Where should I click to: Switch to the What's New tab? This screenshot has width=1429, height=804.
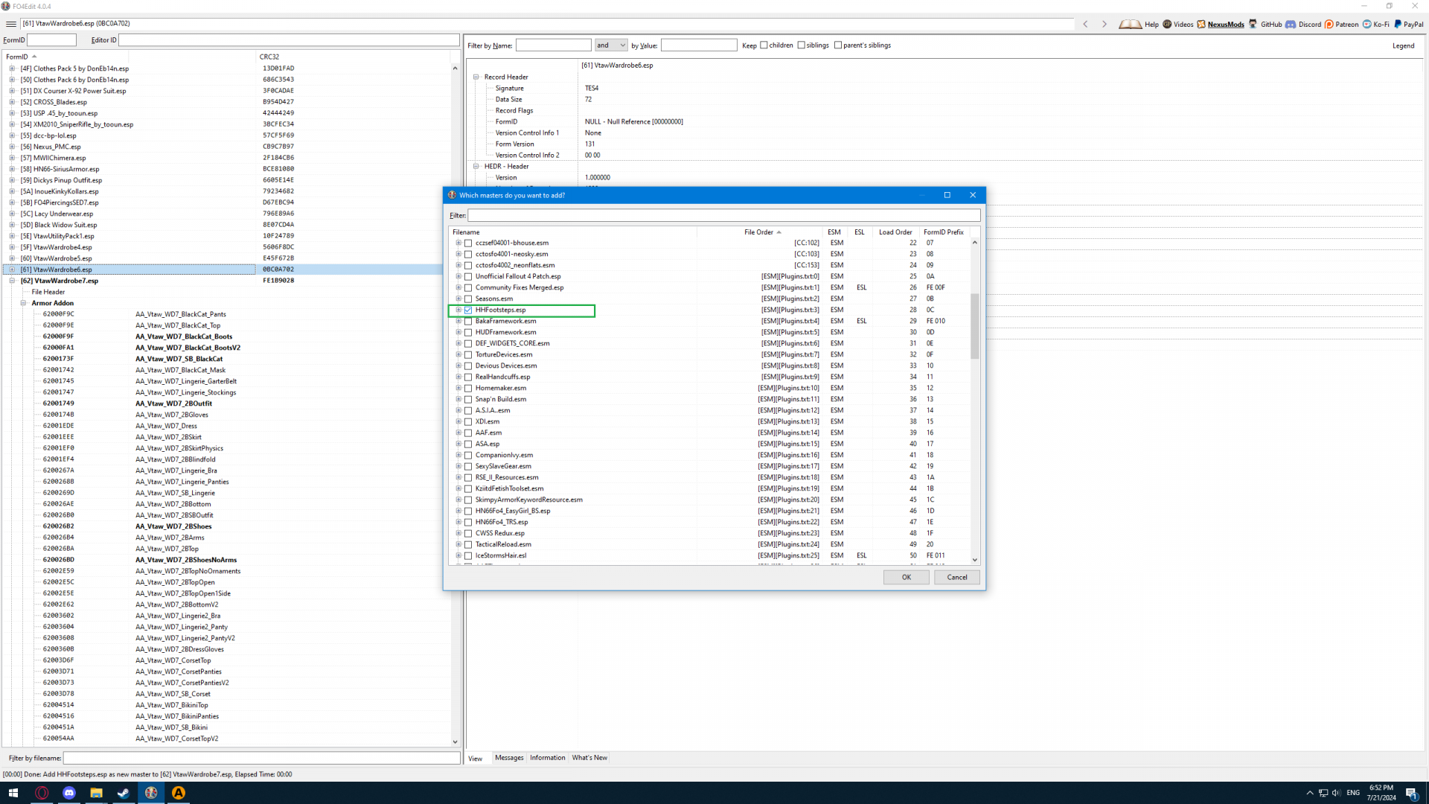click(x=589, y=758)
